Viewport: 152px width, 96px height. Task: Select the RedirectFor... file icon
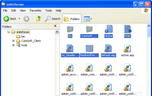[89, 48]
